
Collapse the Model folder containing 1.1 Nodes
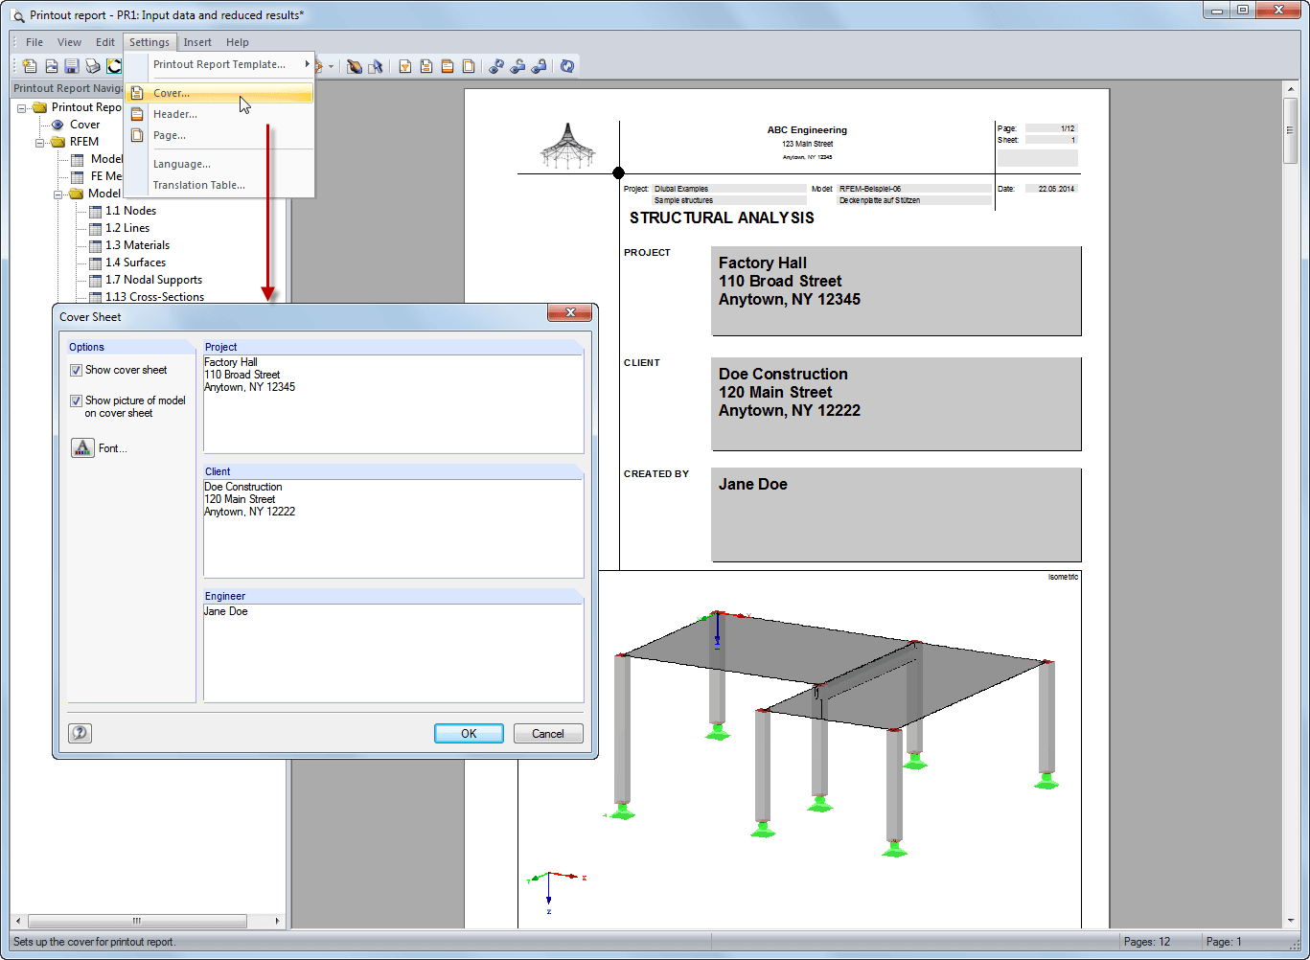coord(58,194)
